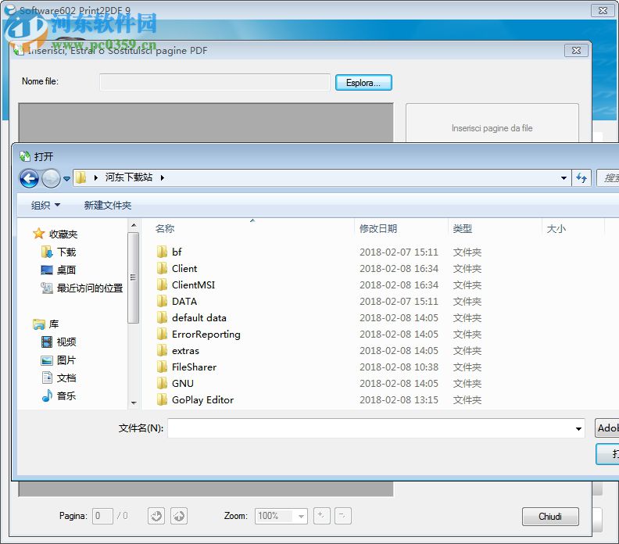
Task: Select 下载 in favorites
Action: coord(59,252)
